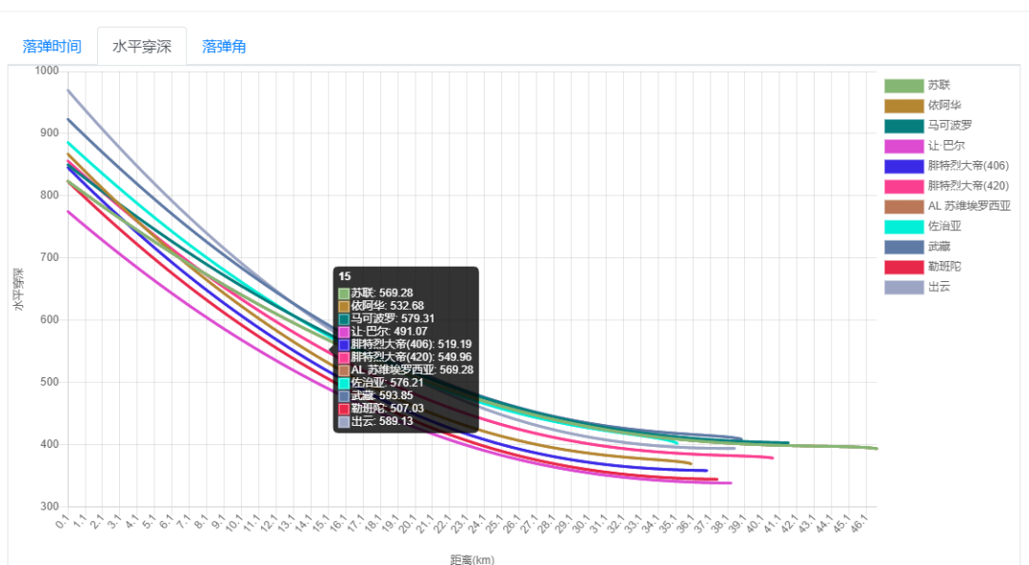Screen dimensions: 1029x565
Task: Click tooltip row AL 苏维埃罗西亚: 569.28
Action: (406, 370)
